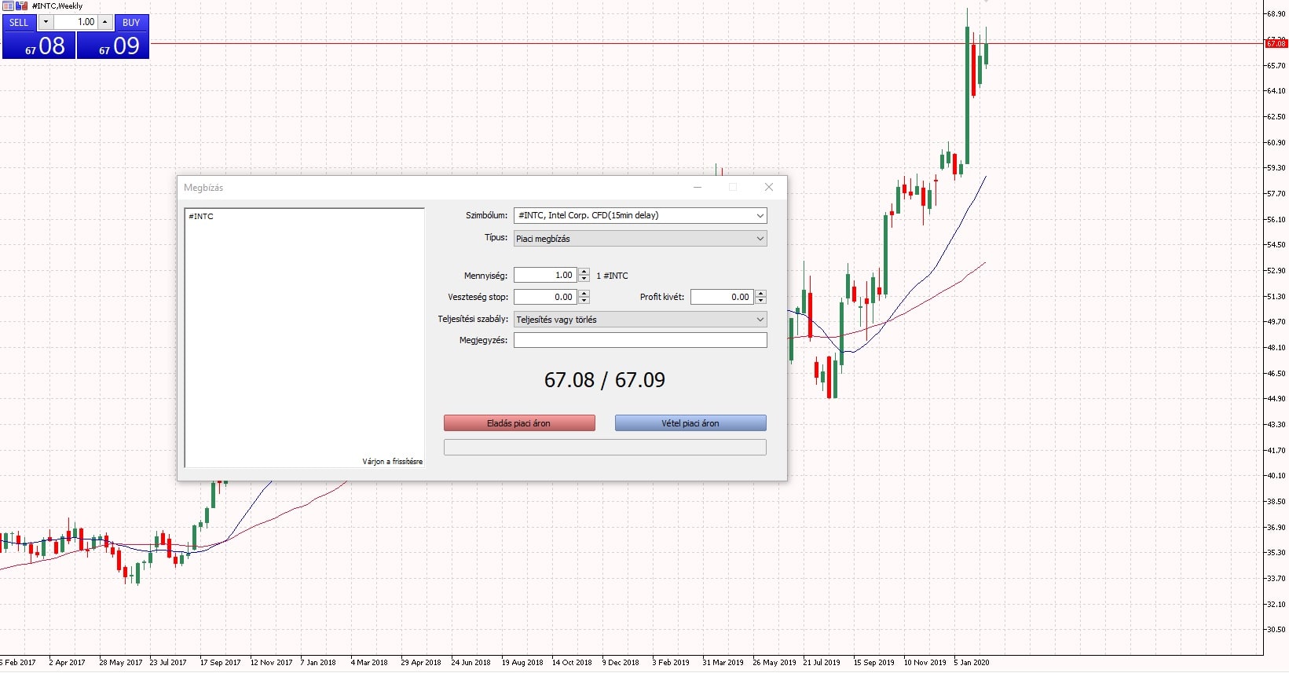Viewport: 1289px width, 673px height.
Task: Click the '1 #INTC' text next to the Mennyiség field
Action: coord(612,276)
